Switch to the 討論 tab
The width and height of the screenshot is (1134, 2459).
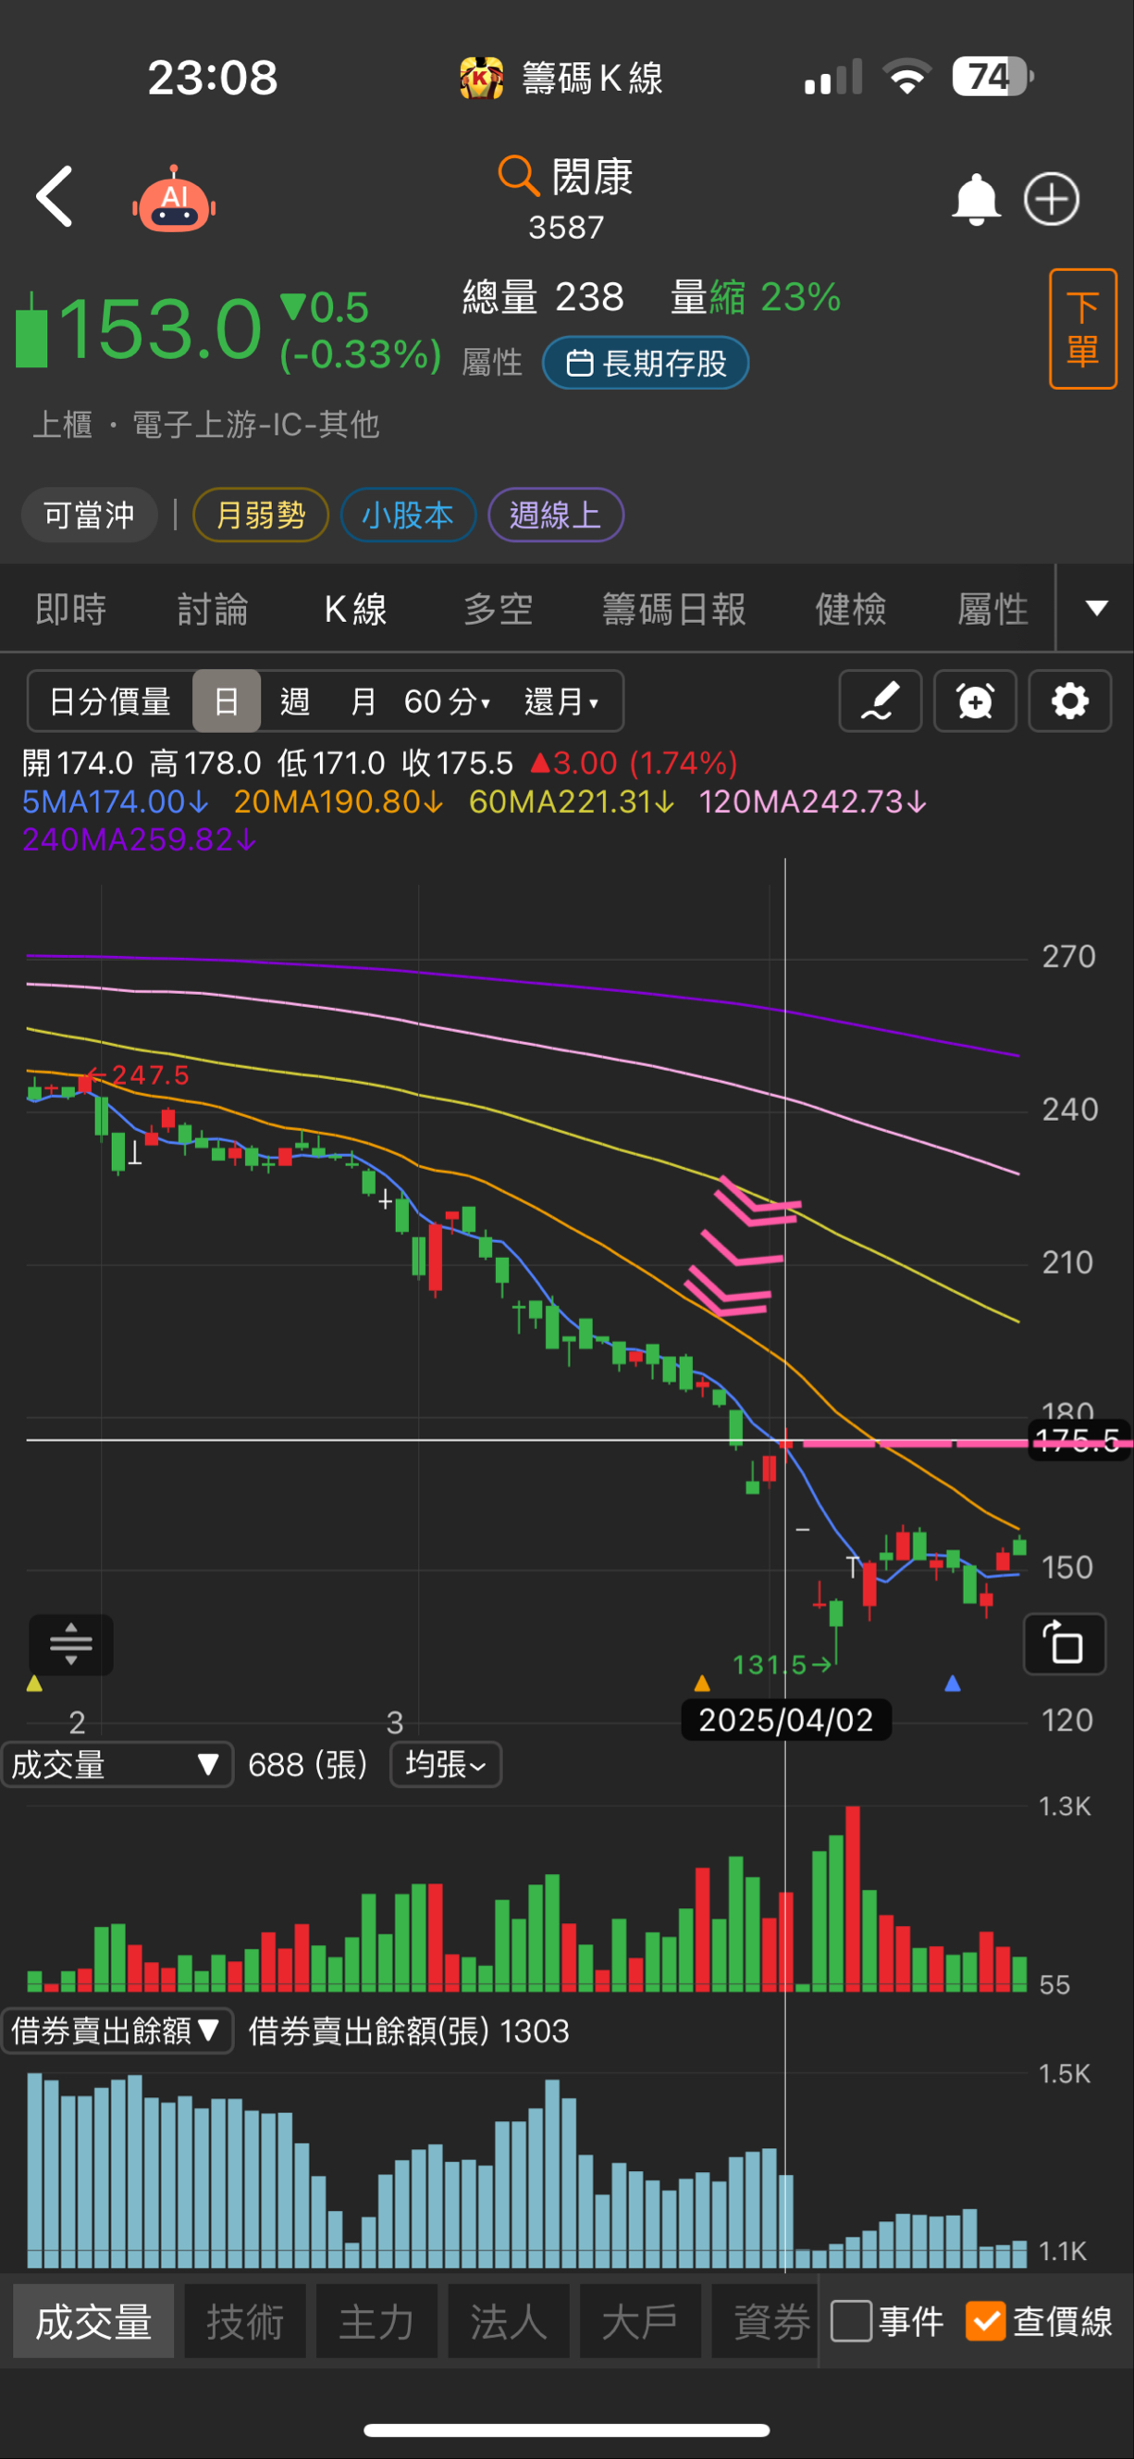(213, 609)
